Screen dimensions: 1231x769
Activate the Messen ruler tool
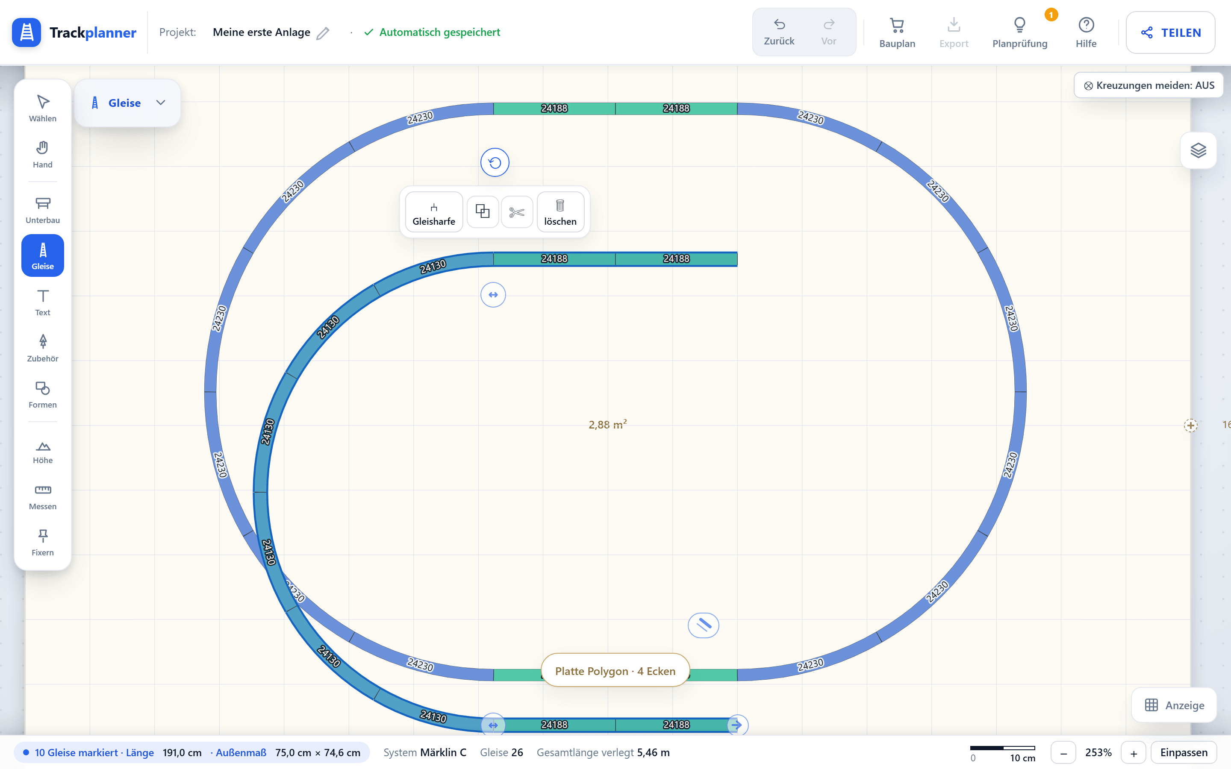point(43,497)
